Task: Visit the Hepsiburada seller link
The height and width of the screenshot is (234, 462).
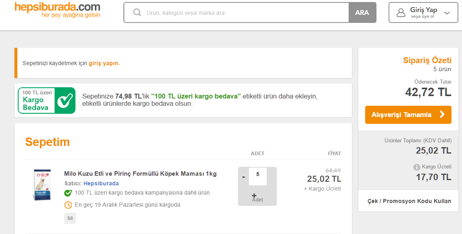Action: (101, 183)
